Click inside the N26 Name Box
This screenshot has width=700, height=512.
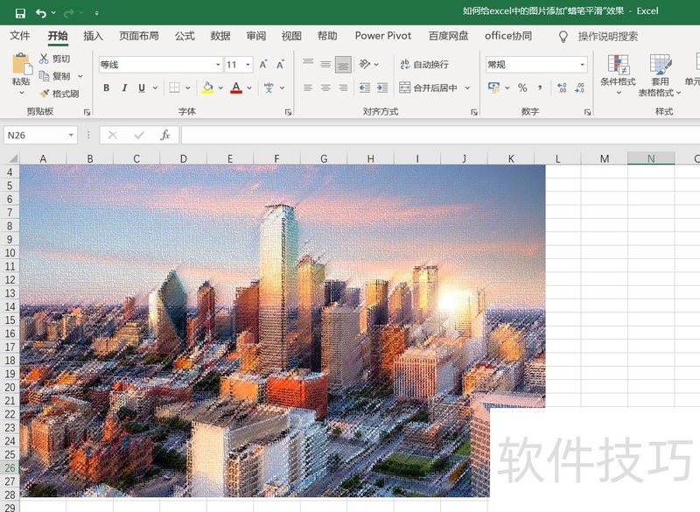35,135
